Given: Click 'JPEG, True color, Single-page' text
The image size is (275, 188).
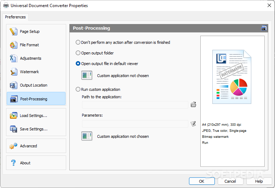Looking at the screenshot, I should [x=224, y=131].
